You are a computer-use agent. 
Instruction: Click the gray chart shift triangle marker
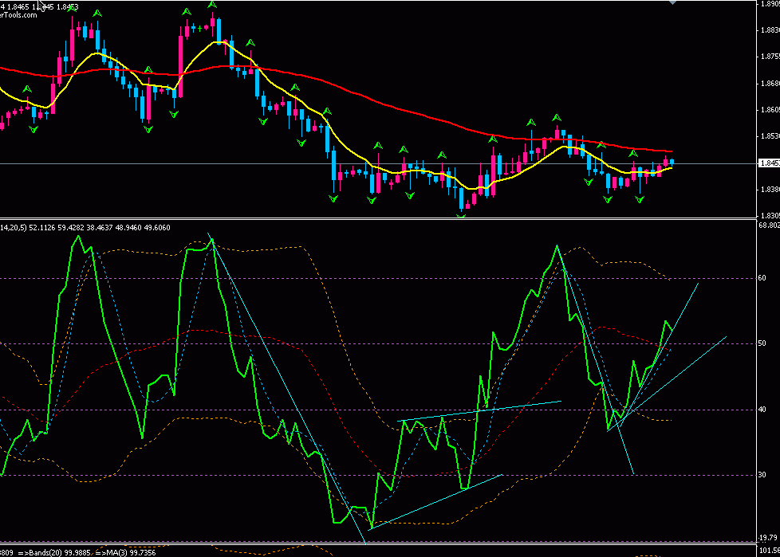point(673,2)
